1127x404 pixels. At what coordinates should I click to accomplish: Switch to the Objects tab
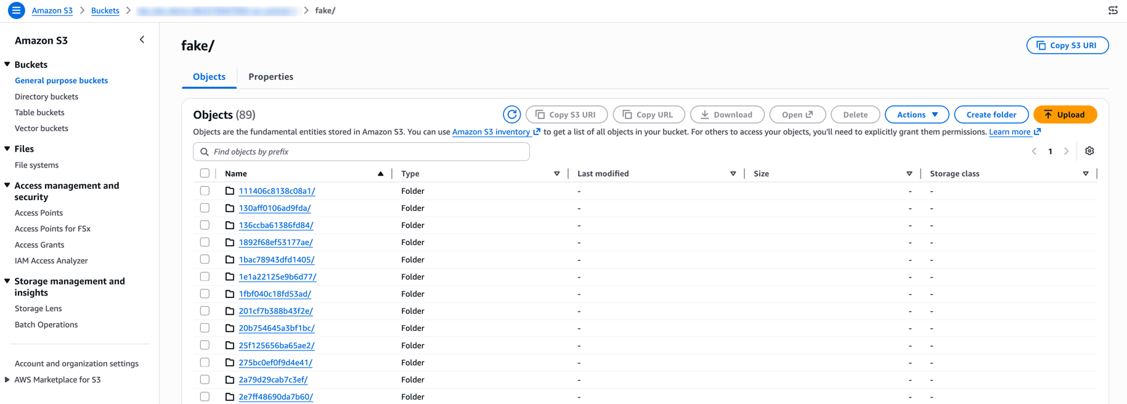tap(209, 77)
